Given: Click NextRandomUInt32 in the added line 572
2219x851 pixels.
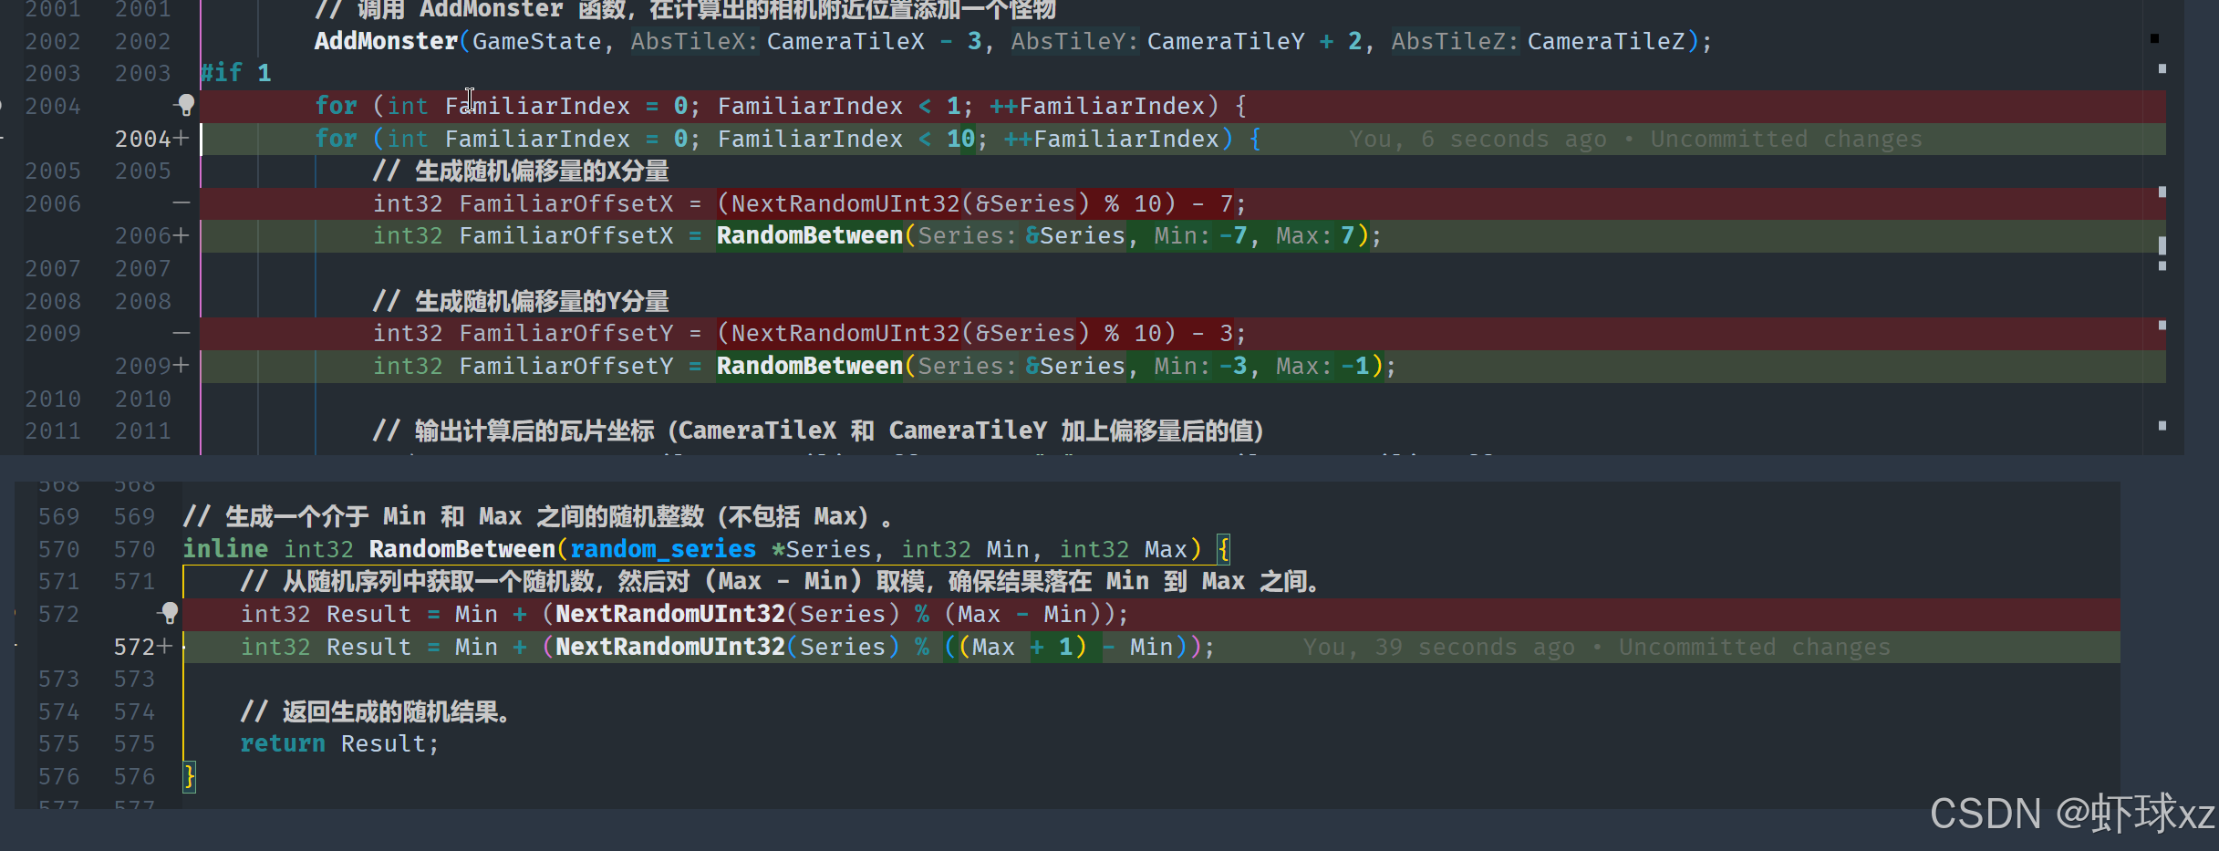Looking at the screenshot, I should tap(670, 647).
